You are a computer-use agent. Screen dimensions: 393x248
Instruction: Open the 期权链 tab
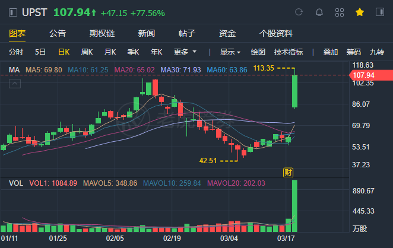[102, 33]
